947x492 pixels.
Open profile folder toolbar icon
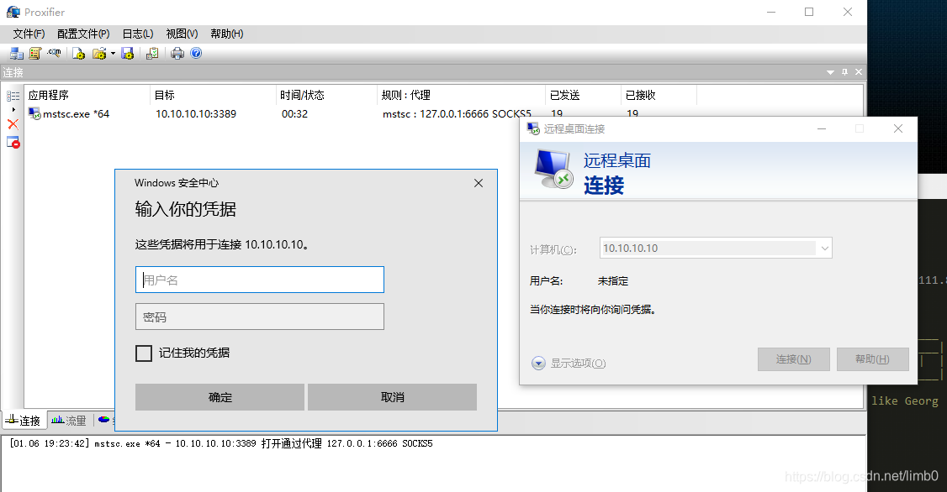[x=99, y=54]
